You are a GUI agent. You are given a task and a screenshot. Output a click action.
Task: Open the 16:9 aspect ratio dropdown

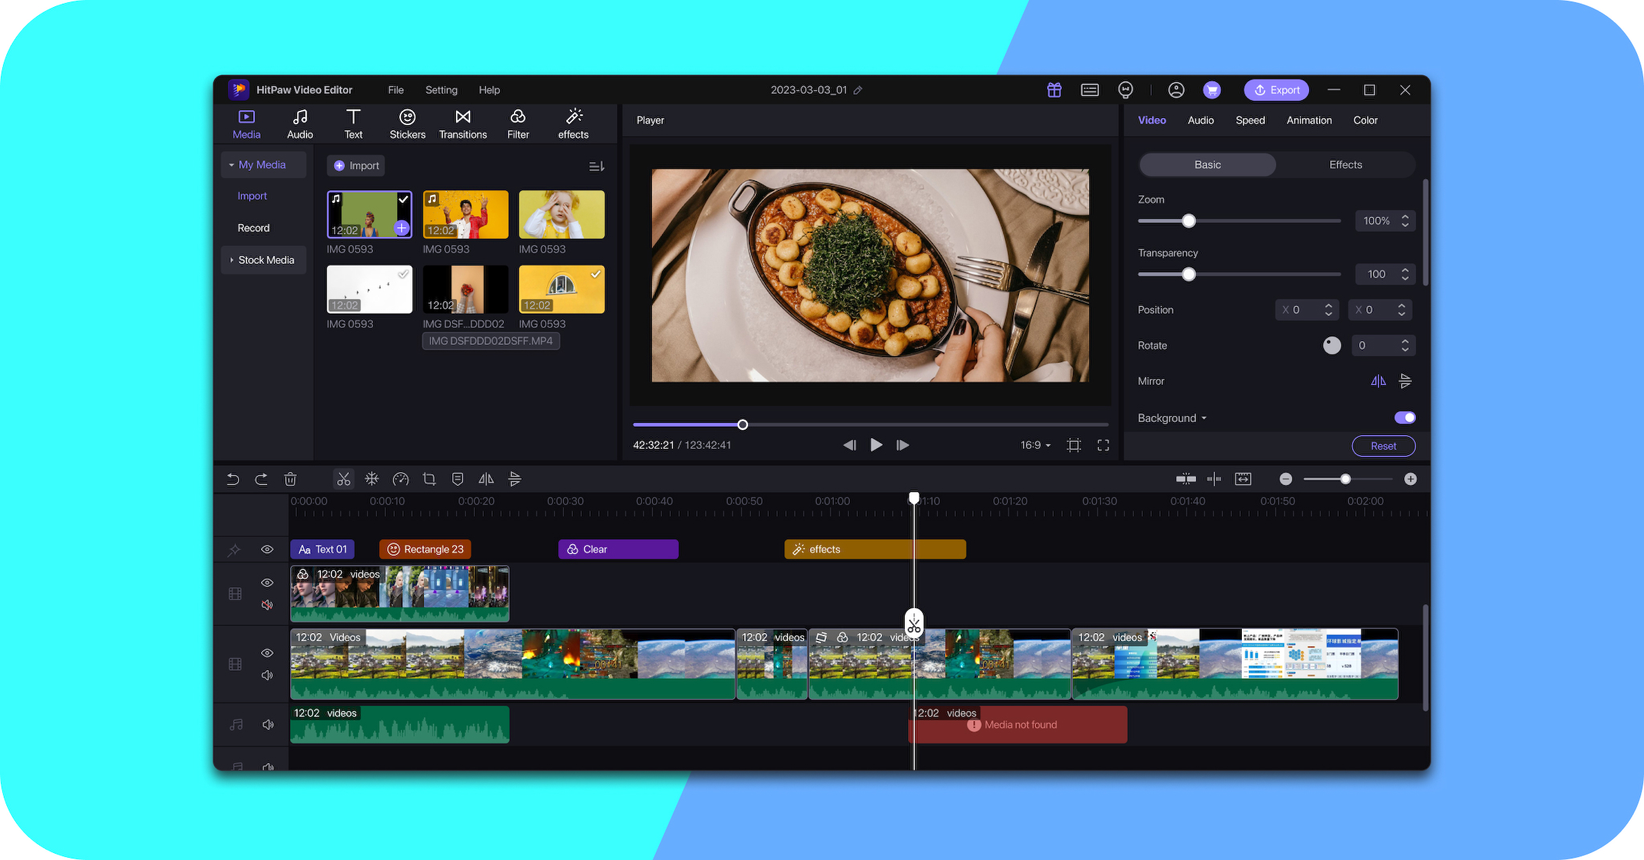1036,445
